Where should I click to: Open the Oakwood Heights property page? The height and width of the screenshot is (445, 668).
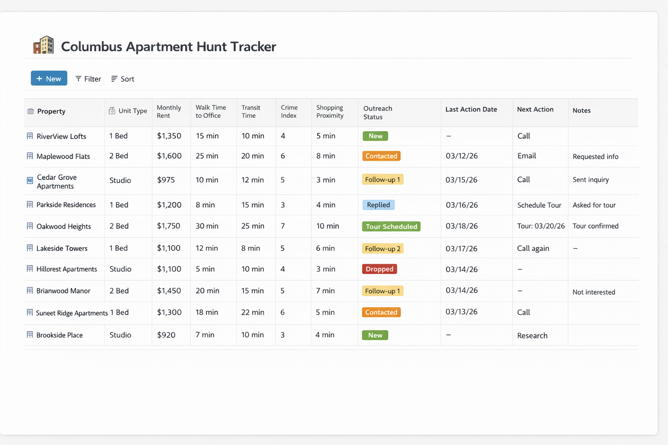click(x=63, y=226)
